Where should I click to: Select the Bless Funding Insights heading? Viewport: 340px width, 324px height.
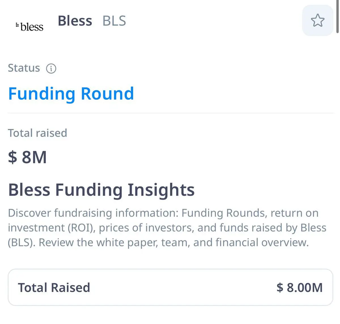[101, 190]
